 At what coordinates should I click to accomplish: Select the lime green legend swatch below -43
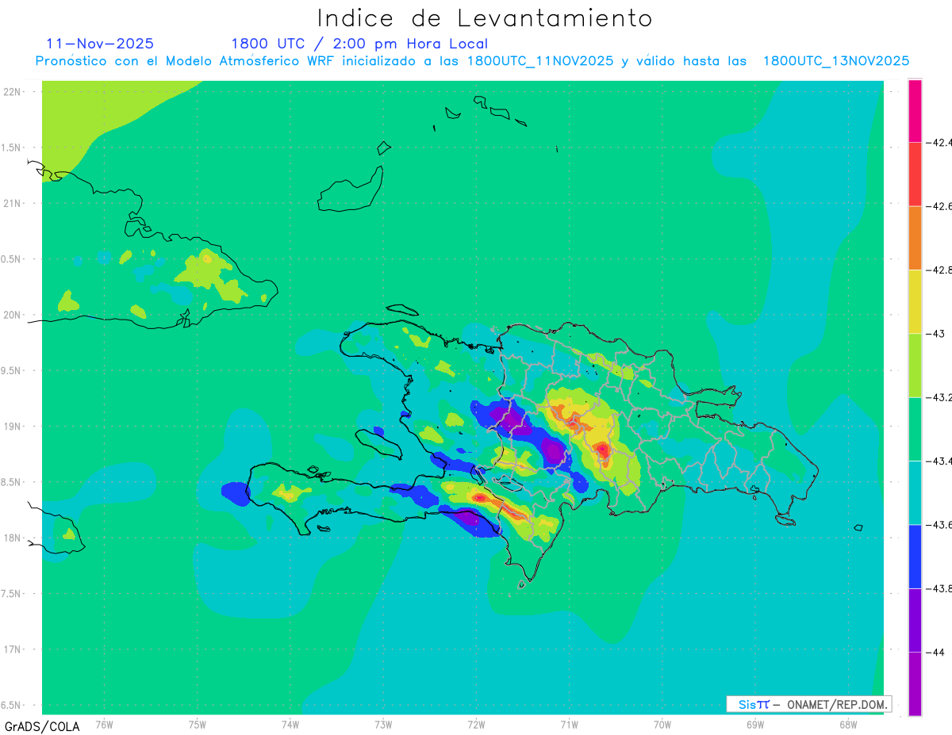click(x=915, y=366)
